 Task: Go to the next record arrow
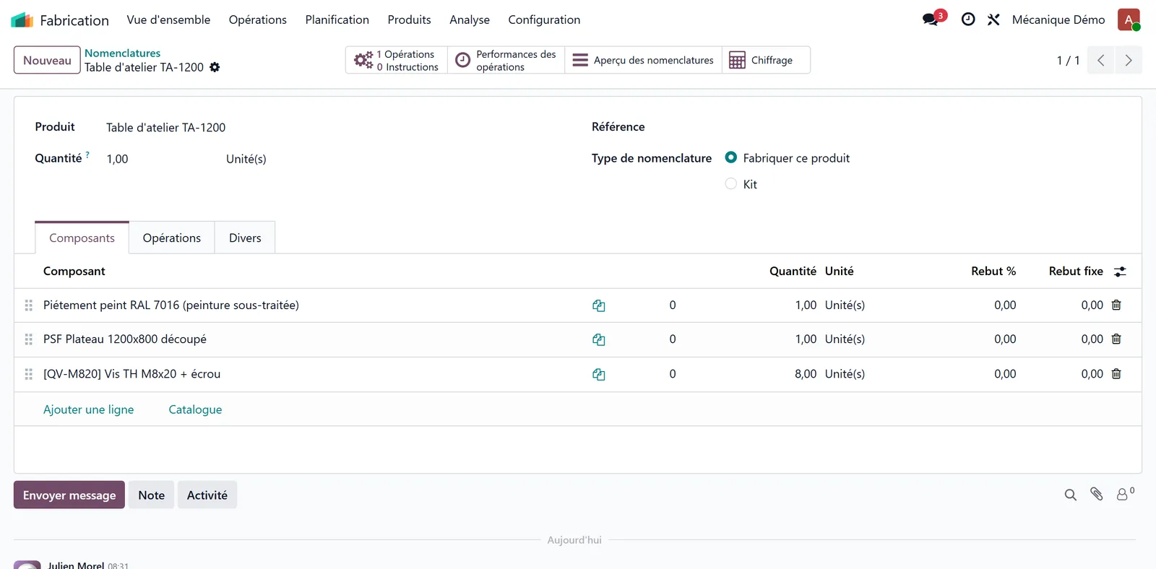click(x=1129, y=61)
